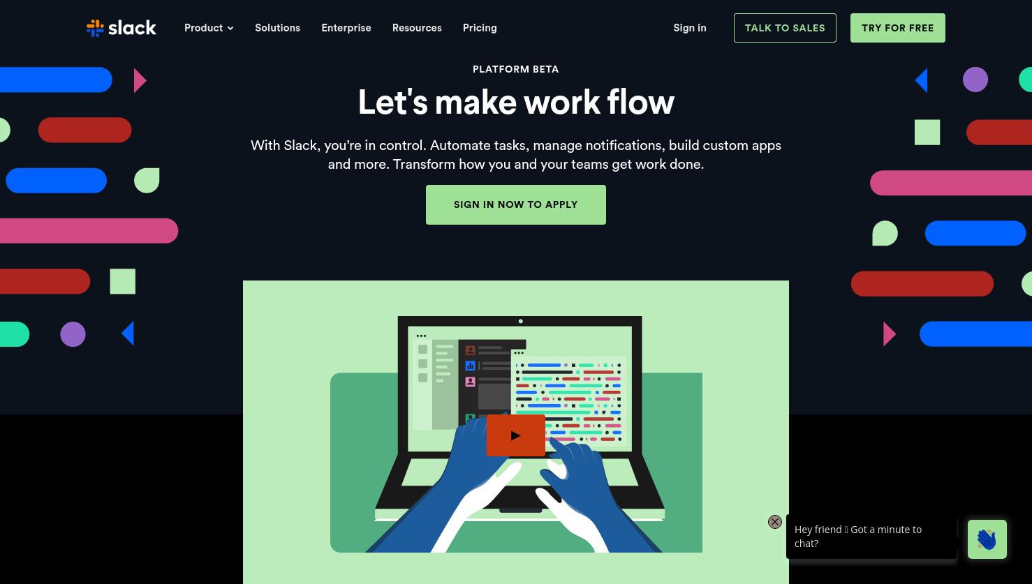Viewport: 1032px width, 584px height.
Task: Click the Slack logo
Action: [121, 28]
